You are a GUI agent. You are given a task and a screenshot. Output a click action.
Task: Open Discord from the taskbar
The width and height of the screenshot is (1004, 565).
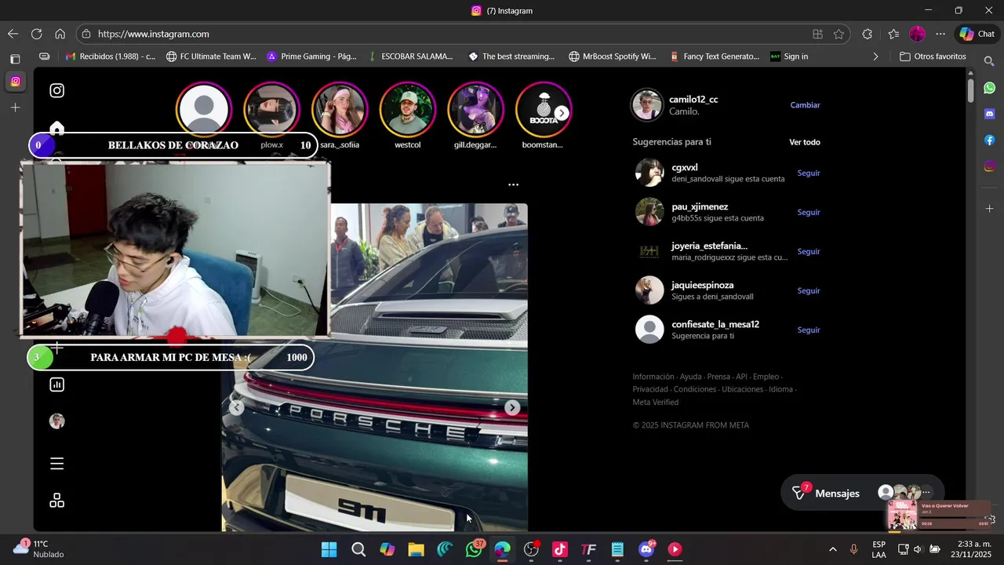tap(646, 549)
